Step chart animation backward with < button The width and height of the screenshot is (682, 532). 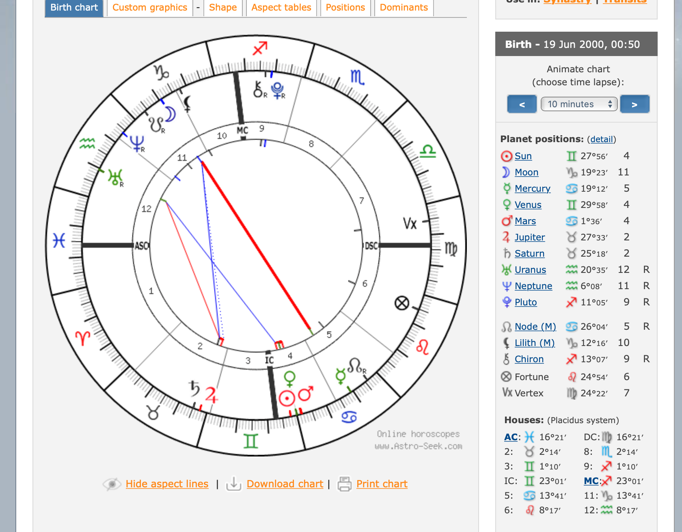coord(522,104)
